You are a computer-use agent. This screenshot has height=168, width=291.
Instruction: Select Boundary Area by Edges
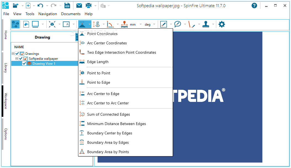(126, 142)
